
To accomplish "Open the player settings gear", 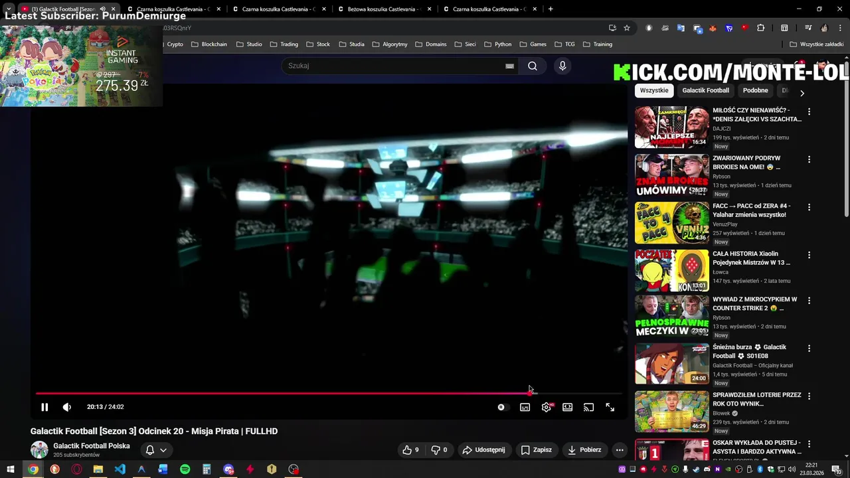I will pyautogui.click(x=547, y=407).
